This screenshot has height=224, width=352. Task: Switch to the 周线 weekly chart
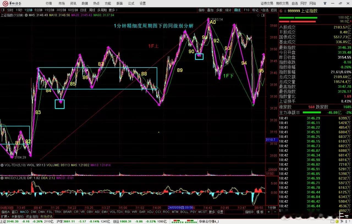pos(92,10)
